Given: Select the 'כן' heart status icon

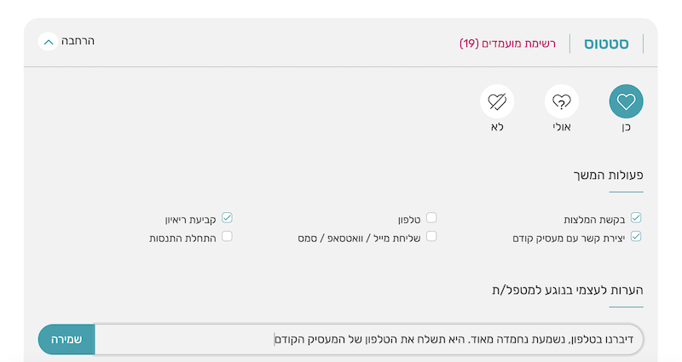Looking at the screenshot, I should (626, 102).
